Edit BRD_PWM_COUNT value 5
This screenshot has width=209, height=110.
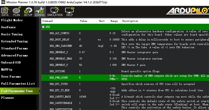[80, 78]
